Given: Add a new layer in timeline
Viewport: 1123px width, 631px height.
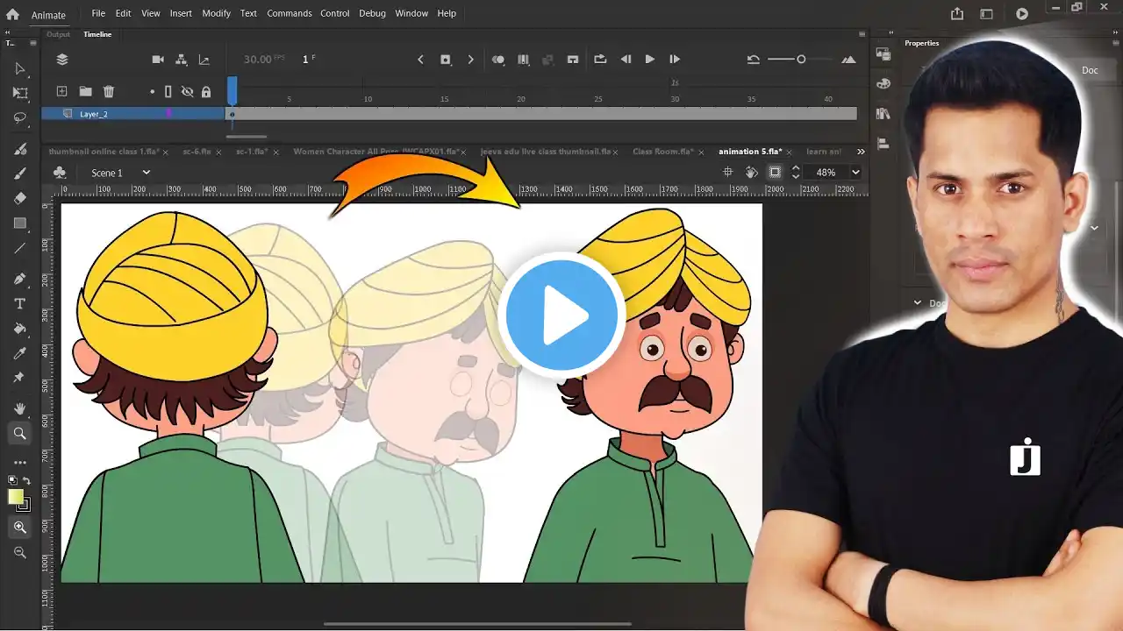Looking at the screenshot, I should point(61,91).
